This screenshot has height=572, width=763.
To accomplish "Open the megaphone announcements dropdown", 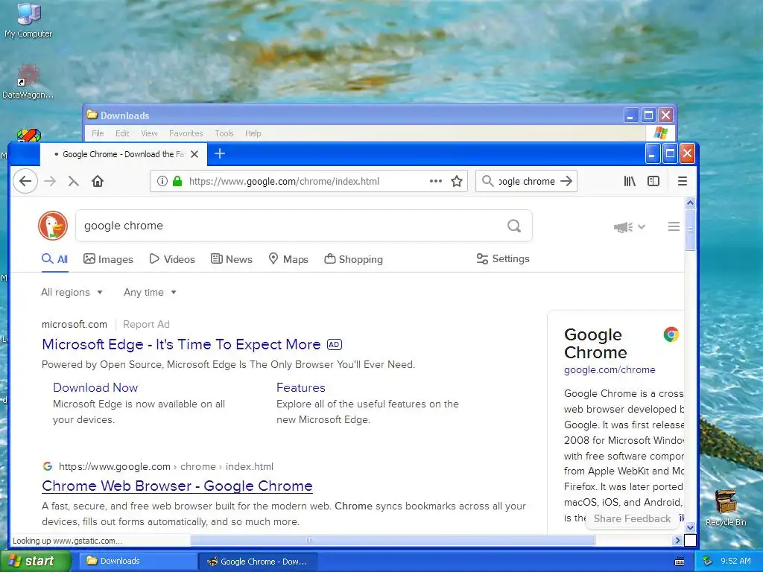I will click(x=629, y=227).
